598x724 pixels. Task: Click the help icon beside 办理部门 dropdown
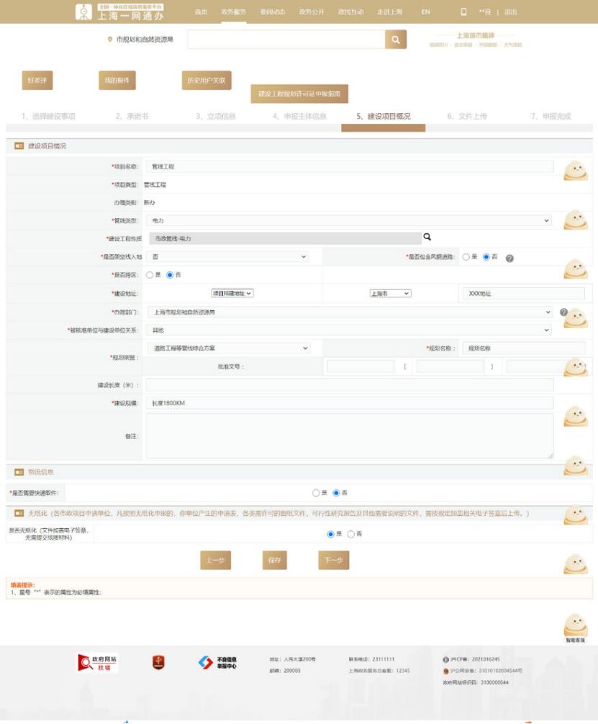pyautogui.click(x=563, y=312)
